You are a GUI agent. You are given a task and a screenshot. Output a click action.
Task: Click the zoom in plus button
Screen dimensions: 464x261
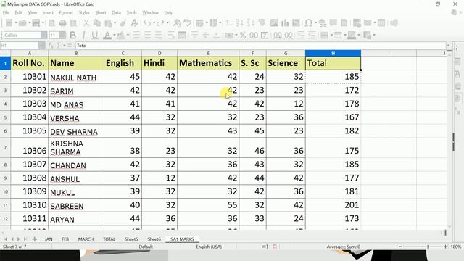pyautogui.click(x=445, y=246)
